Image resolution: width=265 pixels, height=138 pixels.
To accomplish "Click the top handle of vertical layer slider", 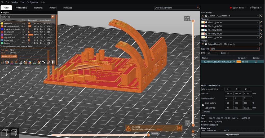I will coord(193,21).
